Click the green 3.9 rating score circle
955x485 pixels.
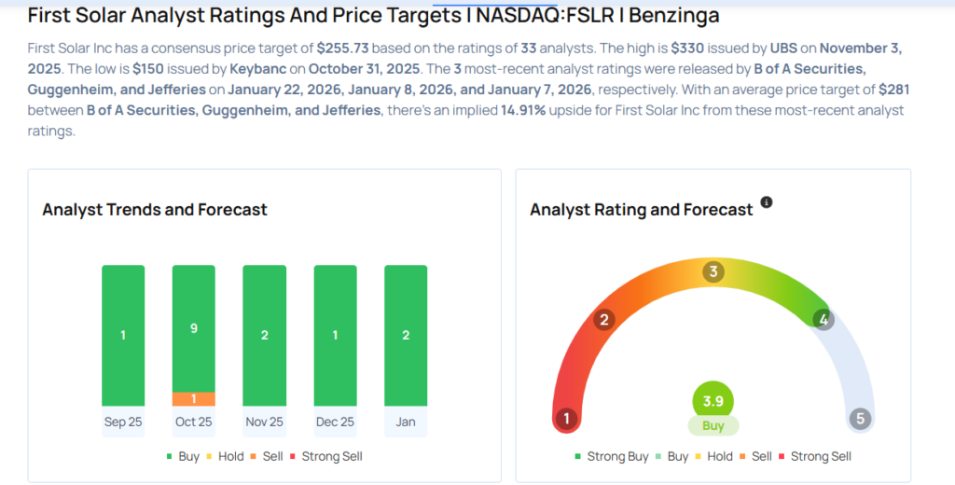[x=713, y=401]
